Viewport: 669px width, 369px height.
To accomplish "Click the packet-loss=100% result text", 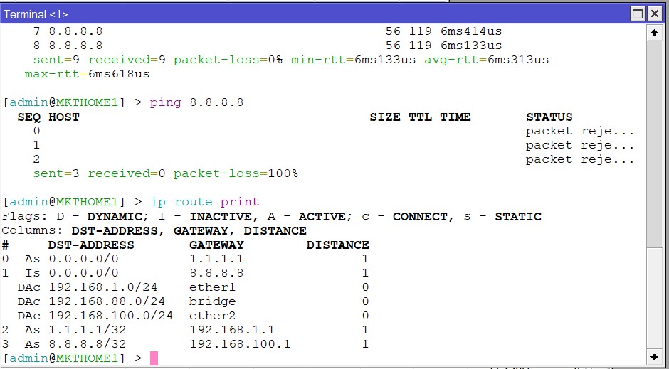I will coord(236,173).
